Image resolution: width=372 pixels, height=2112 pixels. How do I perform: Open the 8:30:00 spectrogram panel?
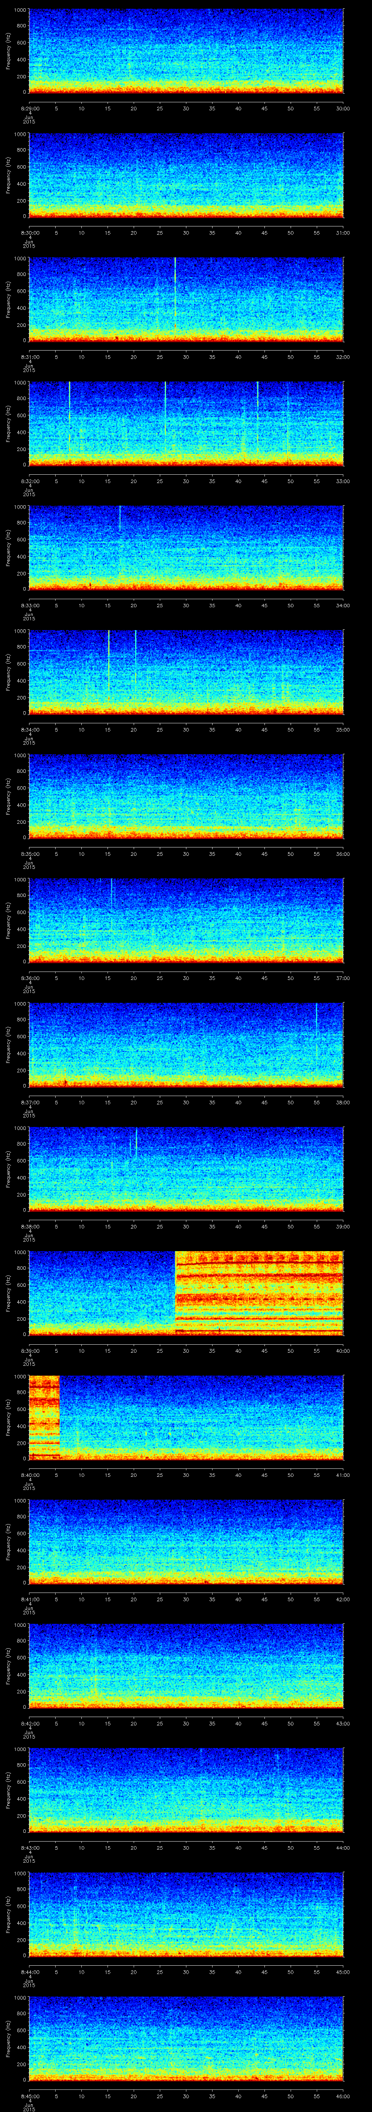click(x=186, y=175)
